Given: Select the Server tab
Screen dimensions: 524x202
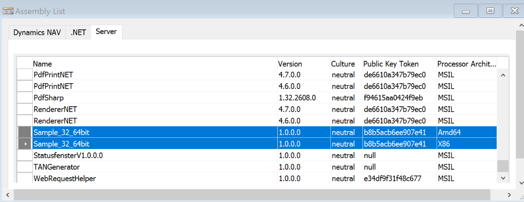Looking at the screenshot, I should tap(106, 32).
